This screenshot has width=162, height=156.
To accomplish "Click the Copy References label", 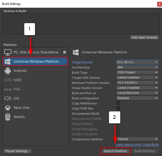I will 84,103.
